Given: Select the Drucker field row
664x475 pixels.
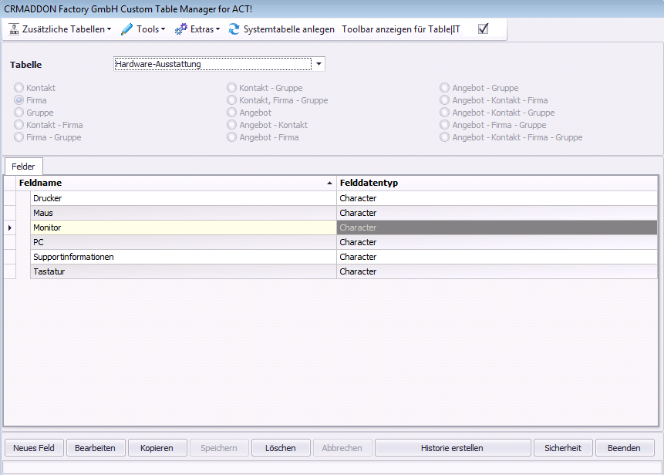Looking at the screenshot, I should point(184,198).
